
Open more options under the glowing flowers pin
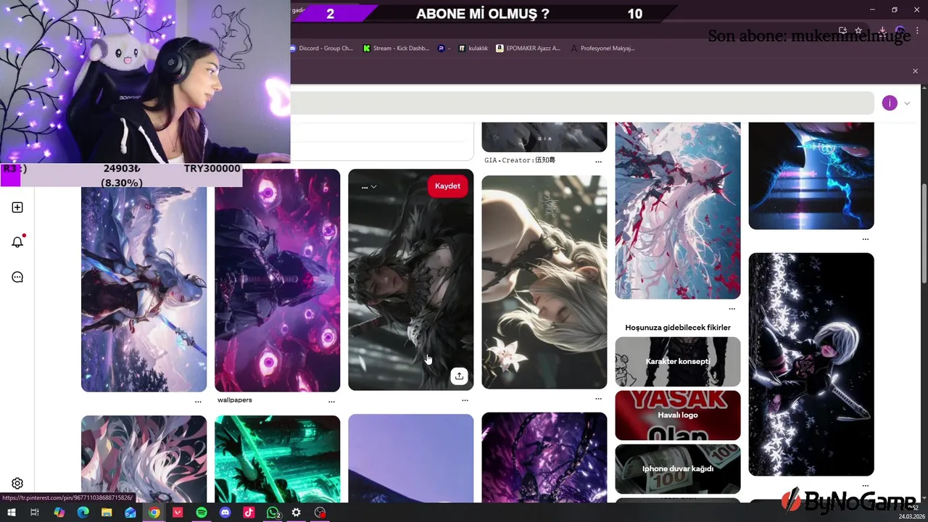pos(865,485)
